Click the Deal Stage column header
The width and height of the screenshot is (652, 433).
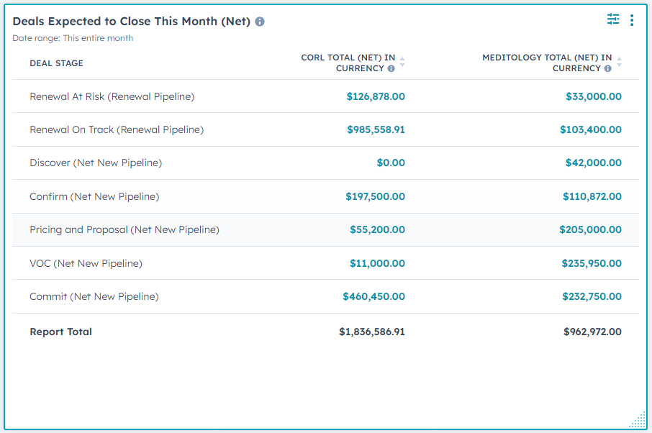56,63
